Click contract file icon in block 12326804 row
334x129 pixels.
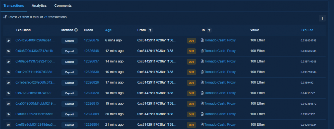pyautogui.click(x=202, y=125)
